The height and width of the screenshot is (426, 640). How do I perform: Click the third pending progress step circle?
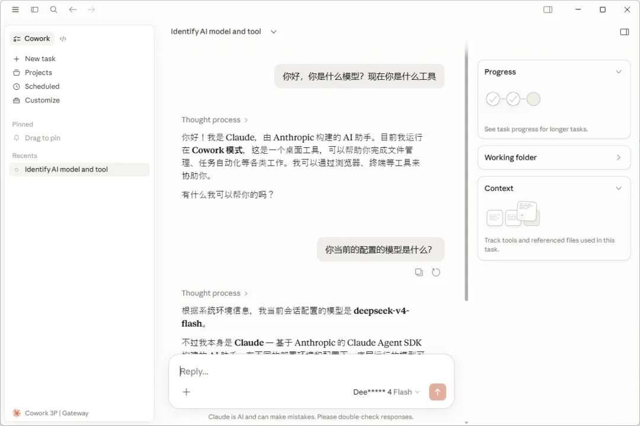pyautogui.click(x=533, y=99)
